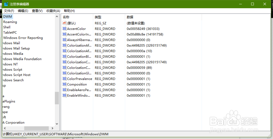Click the icon of ColorizationC... with data 0x00000059

(x=64, y=68)
